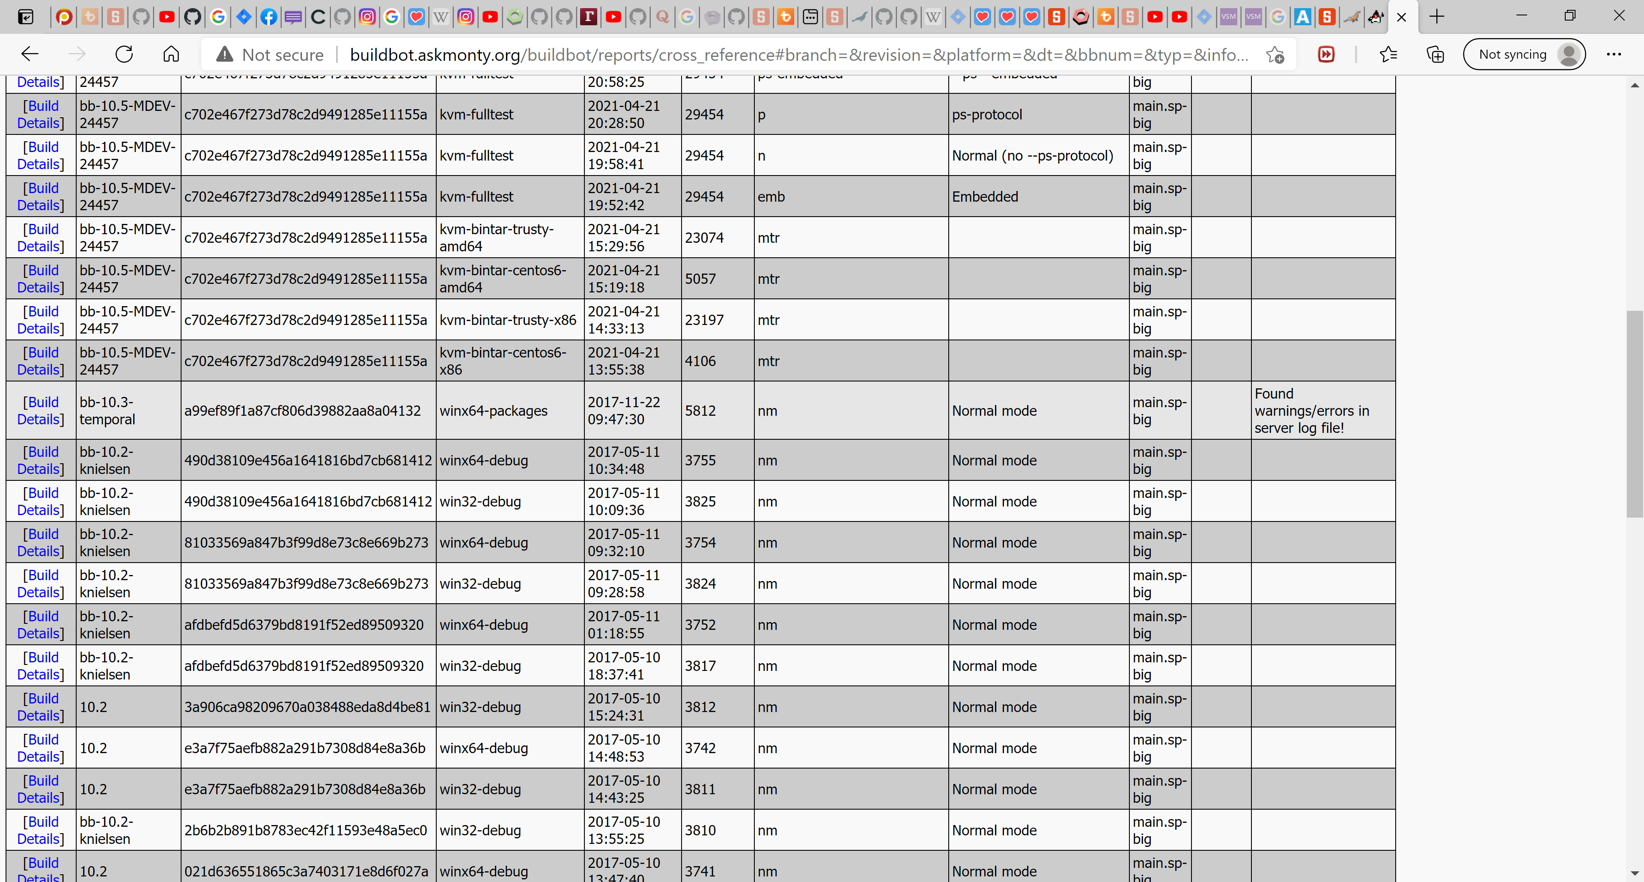Open a new browser tab
This screenshot has height=882, width=1644.
(1437, 17)
